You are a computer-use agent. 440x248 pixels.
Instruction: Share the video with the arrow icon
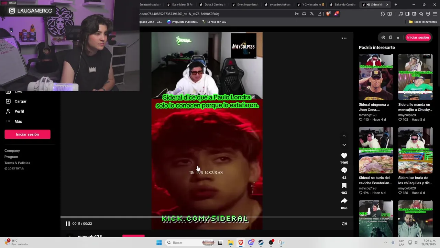click(x=344, y=201)
